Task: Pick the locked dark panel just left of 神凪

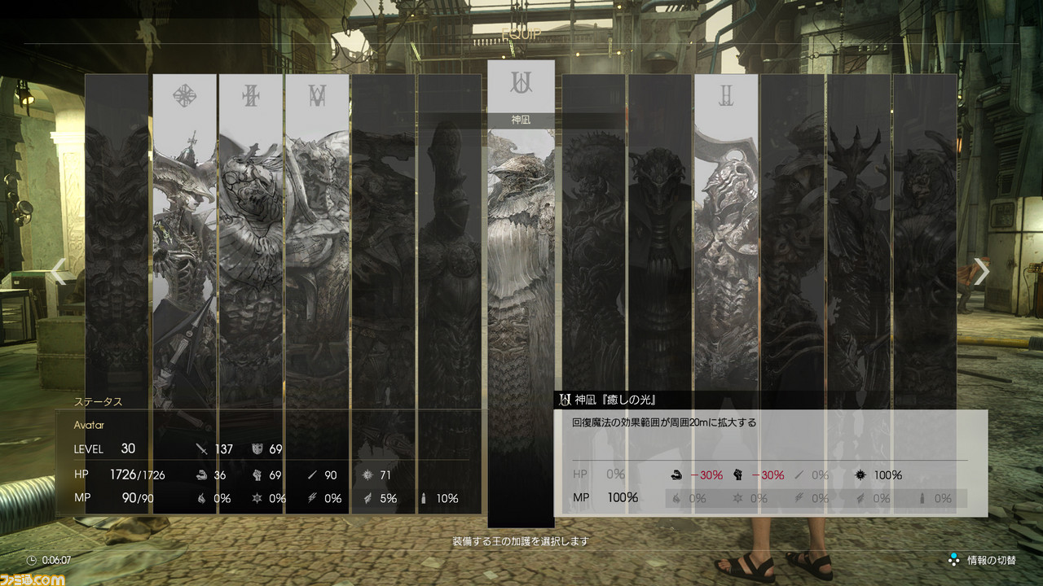Action: pos(450,293)
